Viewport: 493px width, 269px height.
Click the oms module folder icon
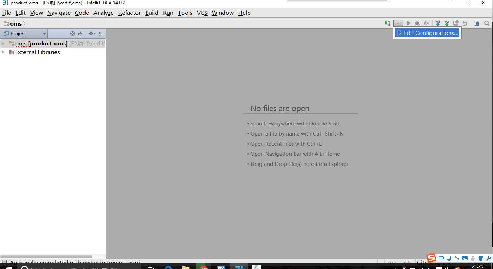(11, 43)
